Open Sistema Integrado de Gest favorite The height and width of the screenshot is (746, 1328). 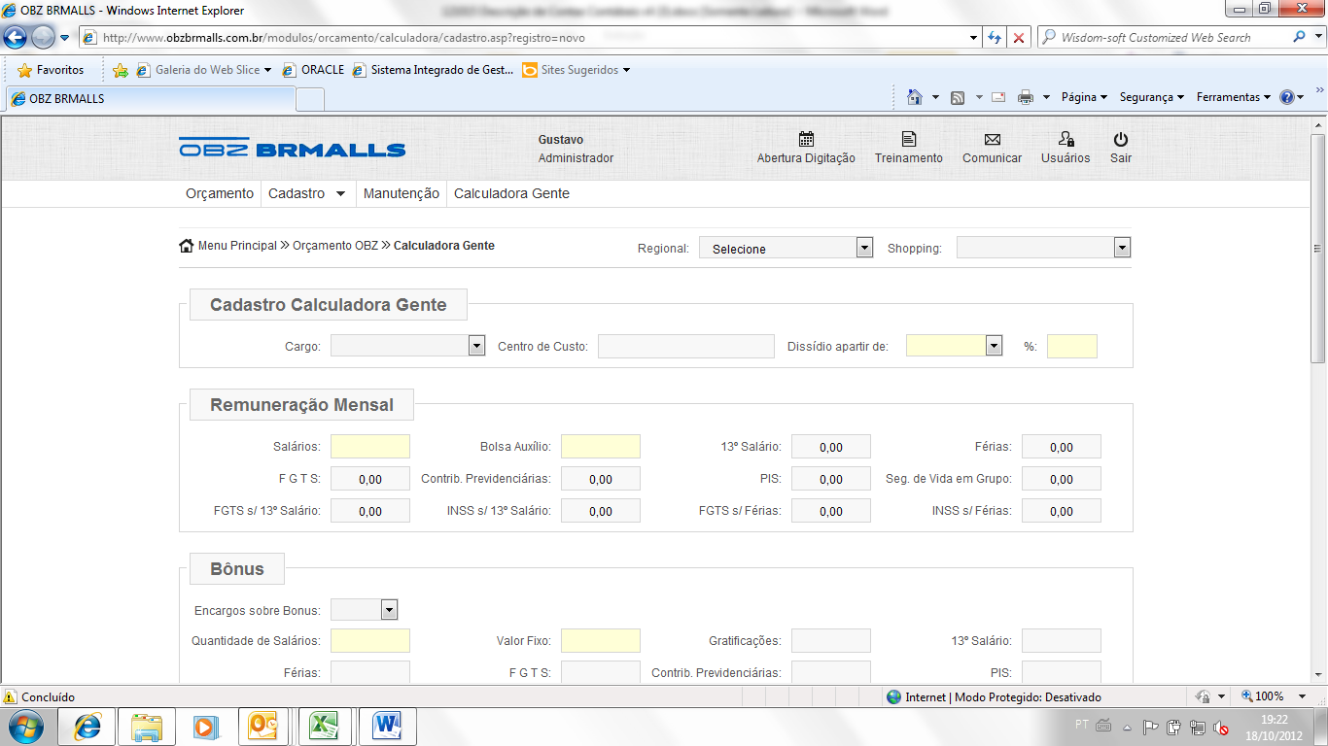pos(433,70)
